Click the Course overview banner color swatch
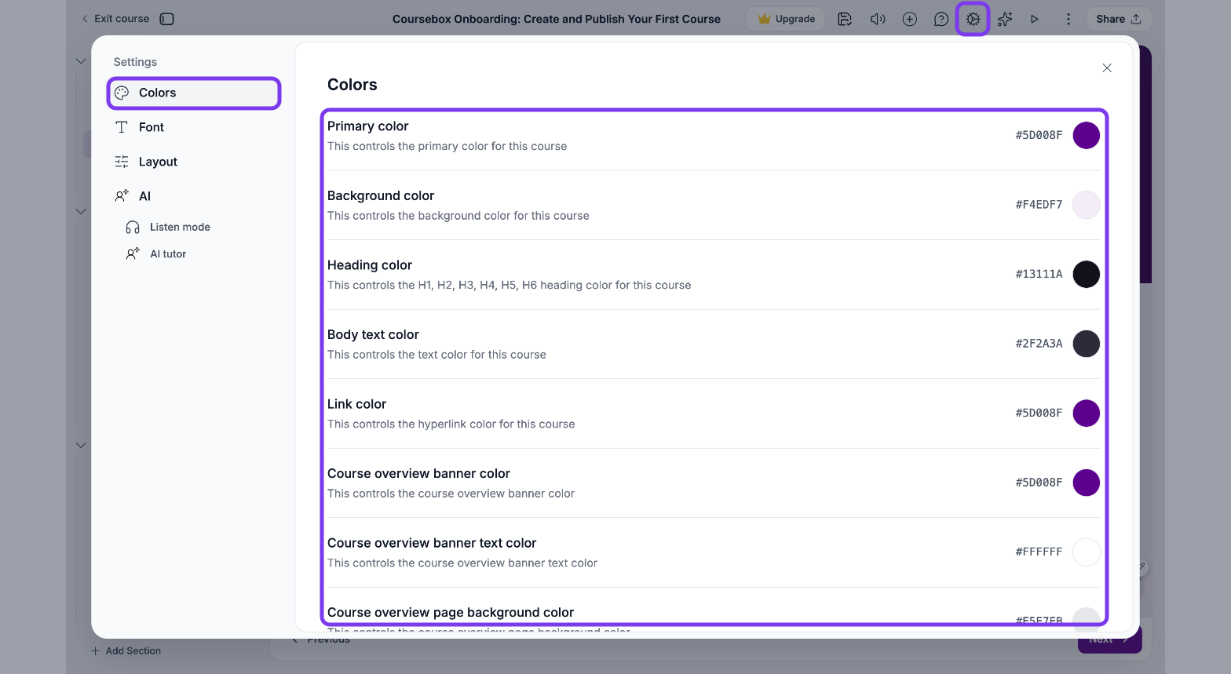1231x674 pixels. click(x=1087, y=483)
